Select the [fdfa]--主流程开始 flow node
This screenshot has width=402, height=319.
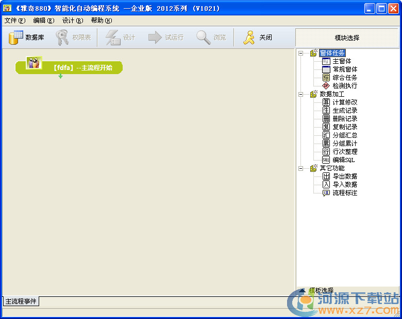69,67
